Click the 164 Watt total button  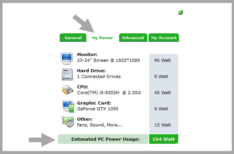click(164, 139)
